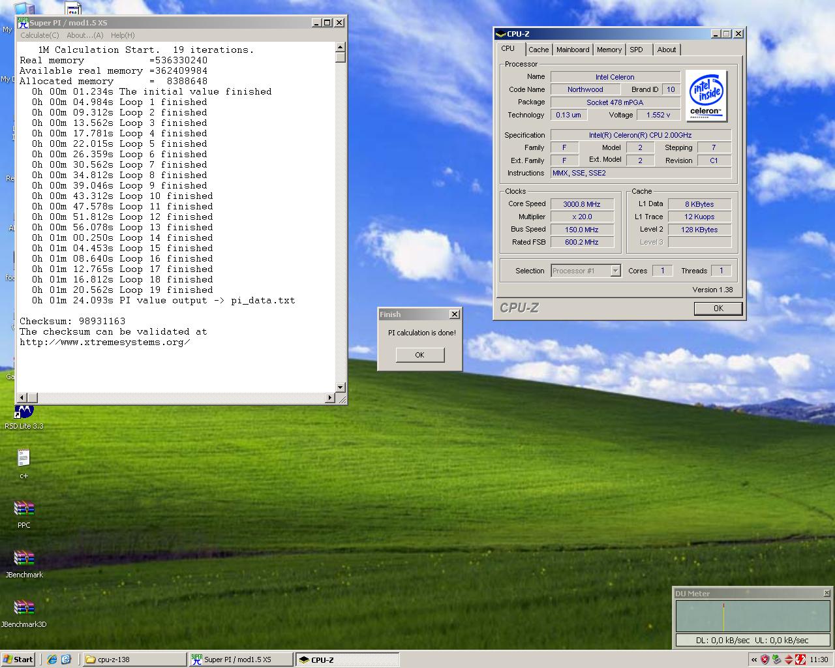
Task: Close the Finish dialog with X
Action: (455, 314)
